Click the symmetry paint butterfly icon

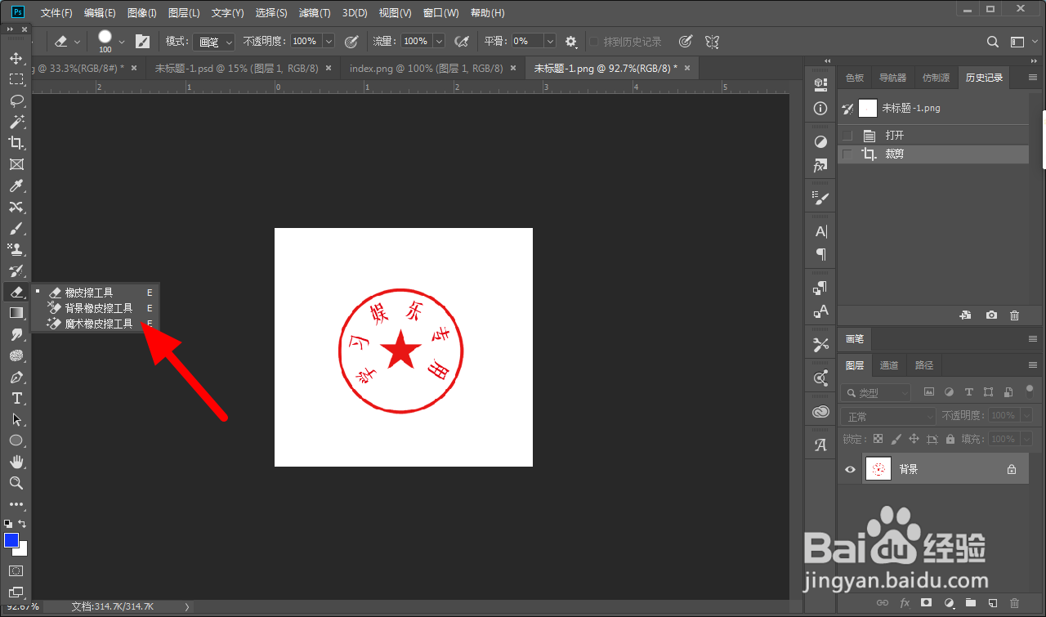coord(712,41)
